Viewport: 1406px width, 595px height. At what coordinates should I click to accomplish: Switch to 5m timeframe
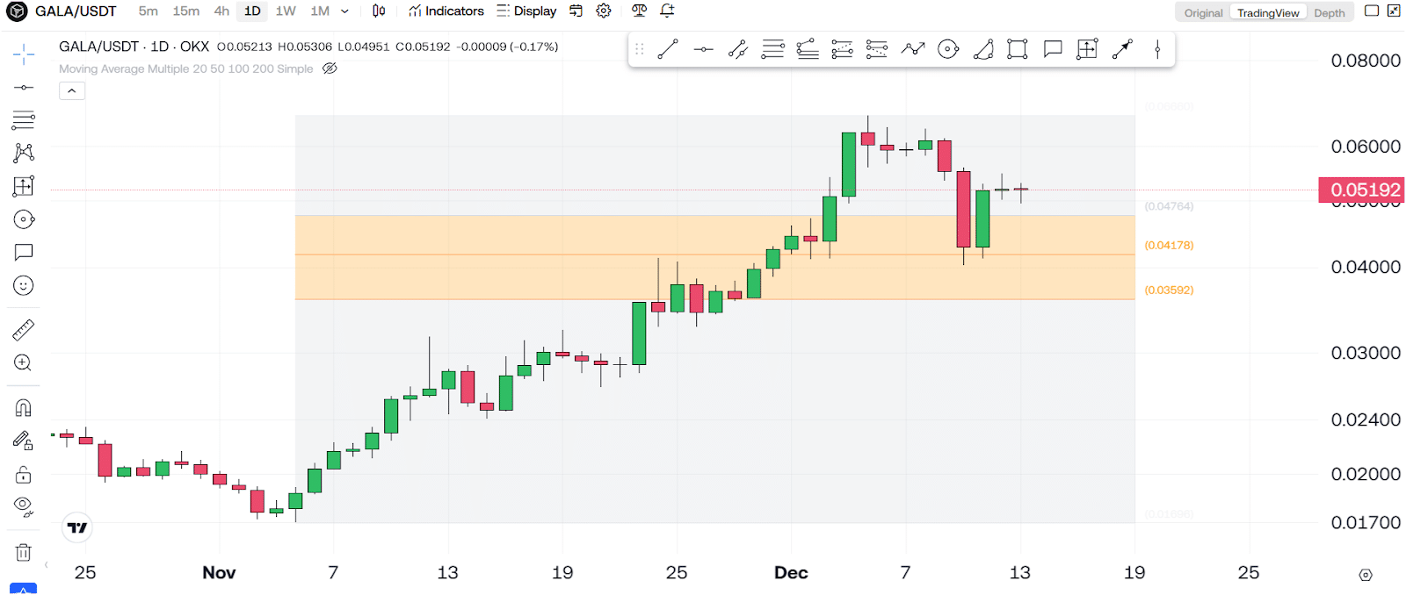pos(149,11)
